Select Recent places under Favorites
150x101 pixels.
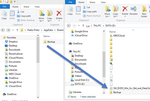point(14,54)
